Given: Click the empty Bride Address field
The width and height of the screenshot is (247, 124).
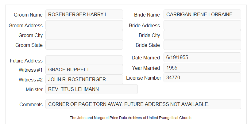Looking at the screenshot, I should [x=202, y=25].
